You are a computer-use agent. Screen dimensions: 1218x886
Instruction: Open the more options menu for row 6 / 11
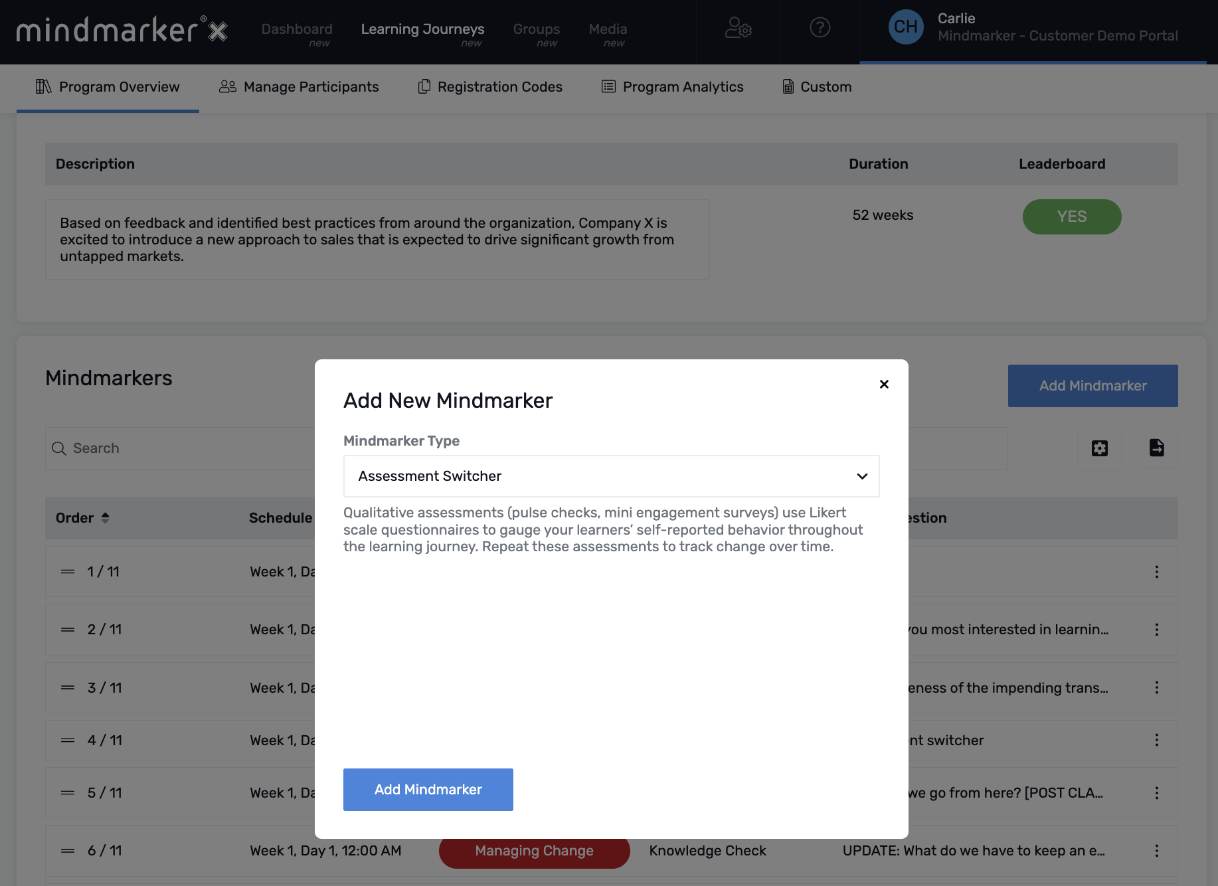1157,851
